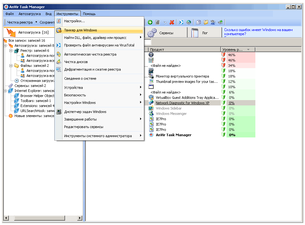305x225 pixels.
Task: Open the Windows errors count link
Action: click(x=258, y=32)
